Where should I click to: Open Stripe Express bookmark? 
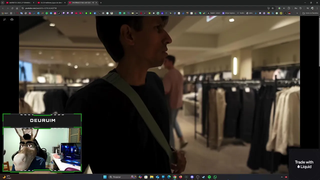[228, 13]
